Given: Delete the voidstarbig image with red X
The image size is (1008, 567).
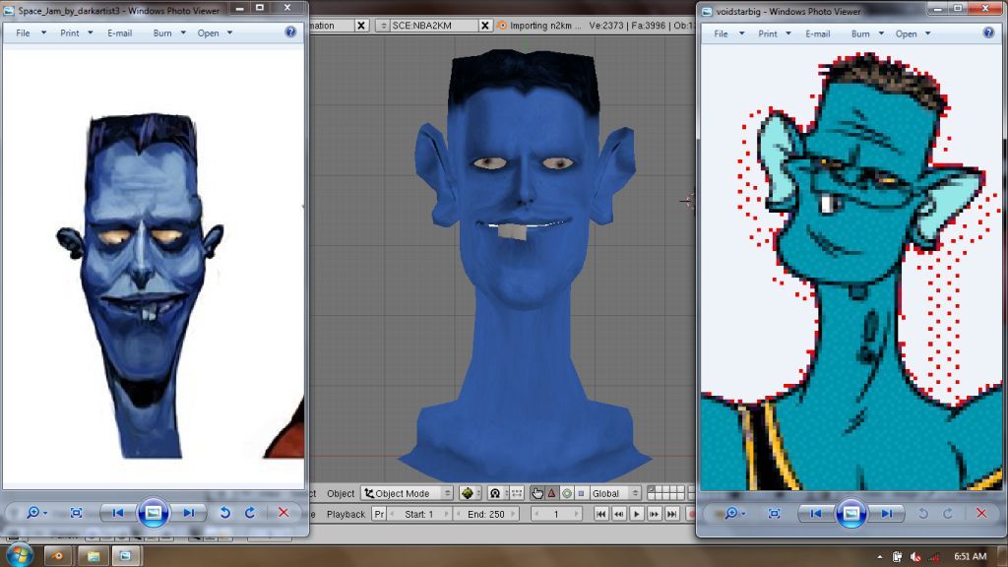Looking at the screenshot, I should 981,513.
